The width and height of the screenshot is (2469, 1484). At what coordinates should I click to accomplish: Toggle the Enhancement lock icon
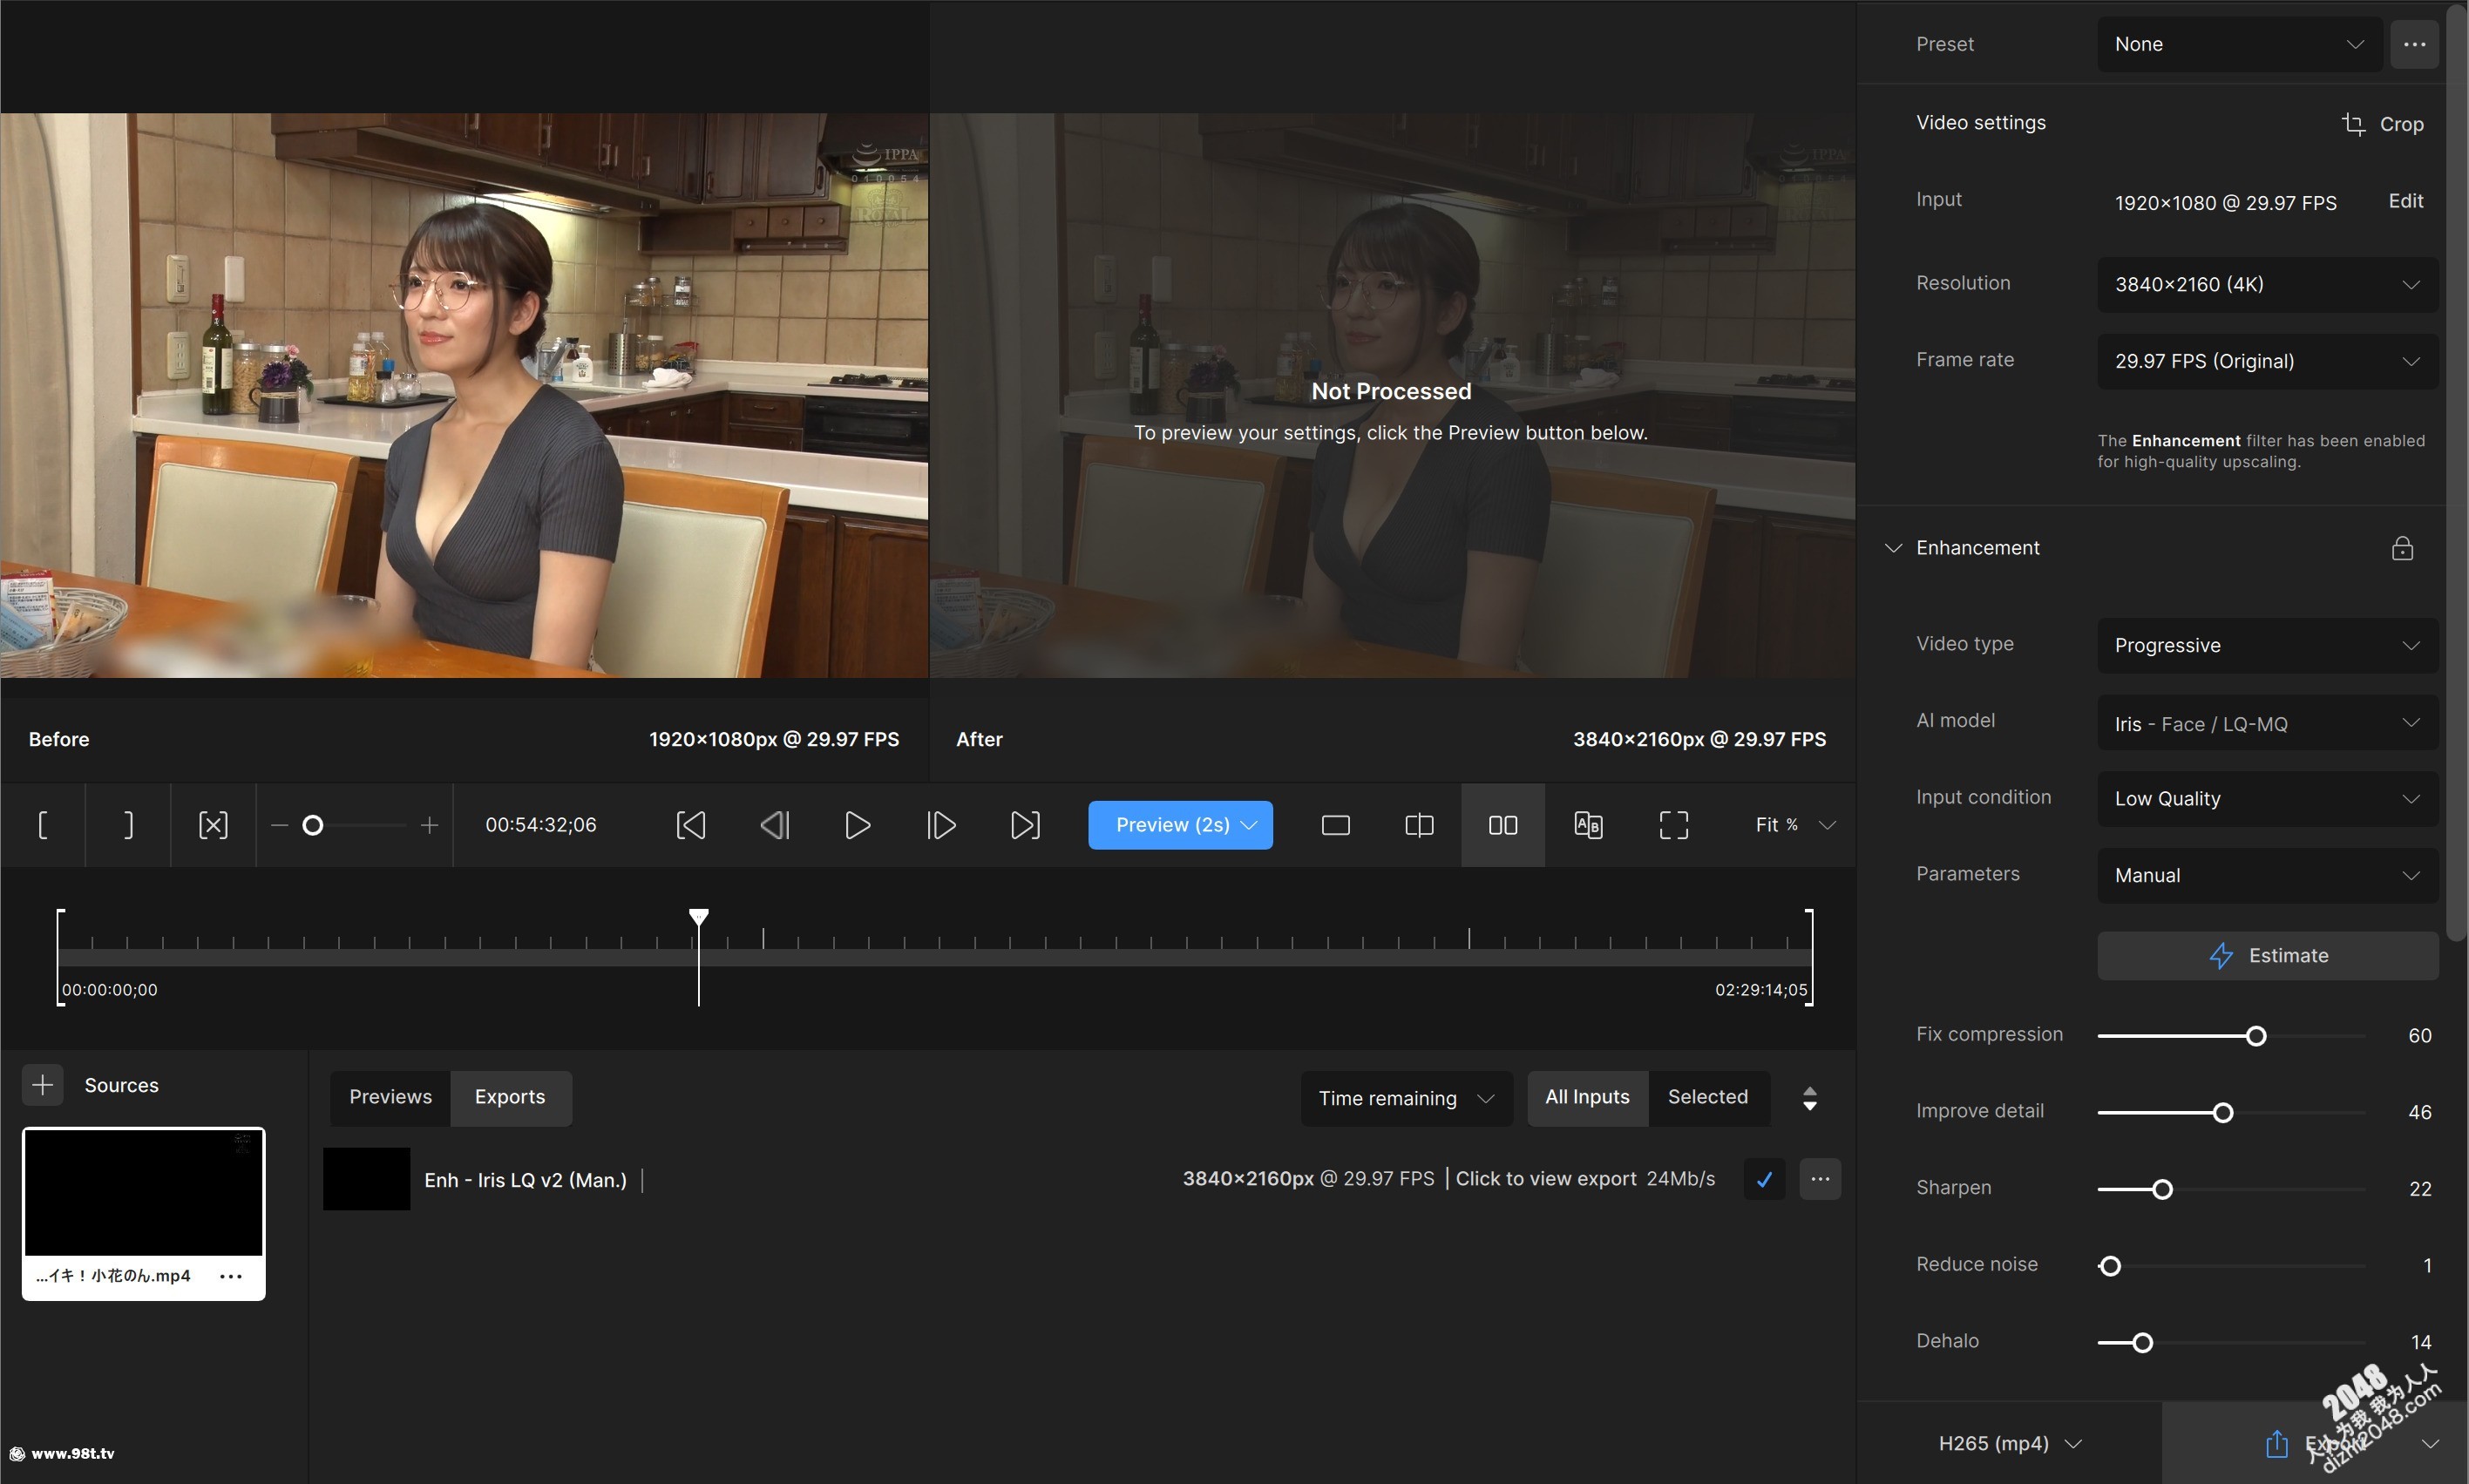pyautogui.click(x=2402, y=548)
